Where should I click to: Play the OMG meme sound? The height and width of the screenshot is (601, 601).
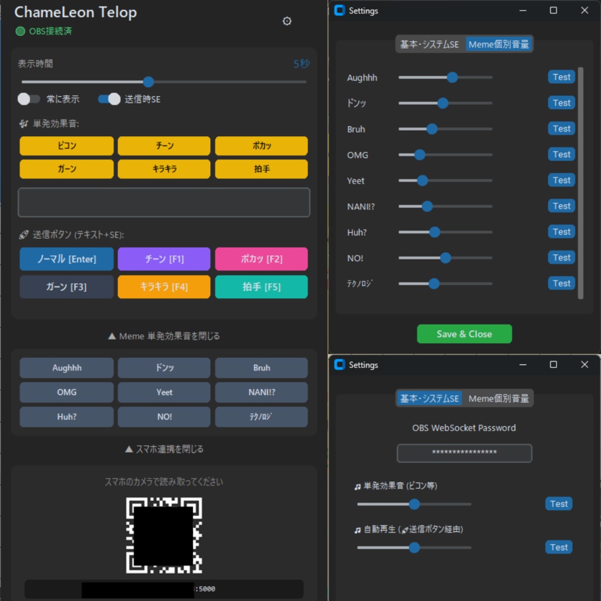click(x=67, y=393)
